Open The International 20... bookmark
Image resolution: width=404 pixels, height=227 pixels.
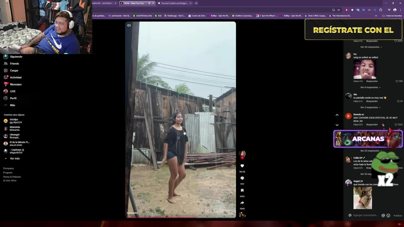pyautogui.click(x=340, y=16)
